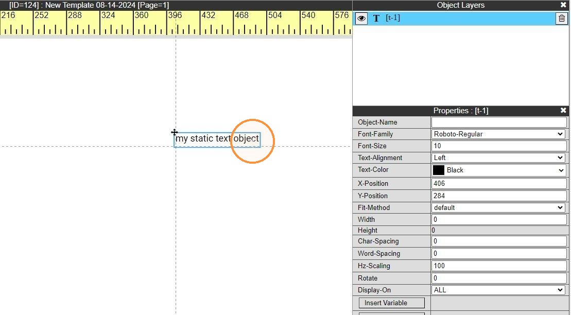Click the move handle of the text object

[175, 132]
